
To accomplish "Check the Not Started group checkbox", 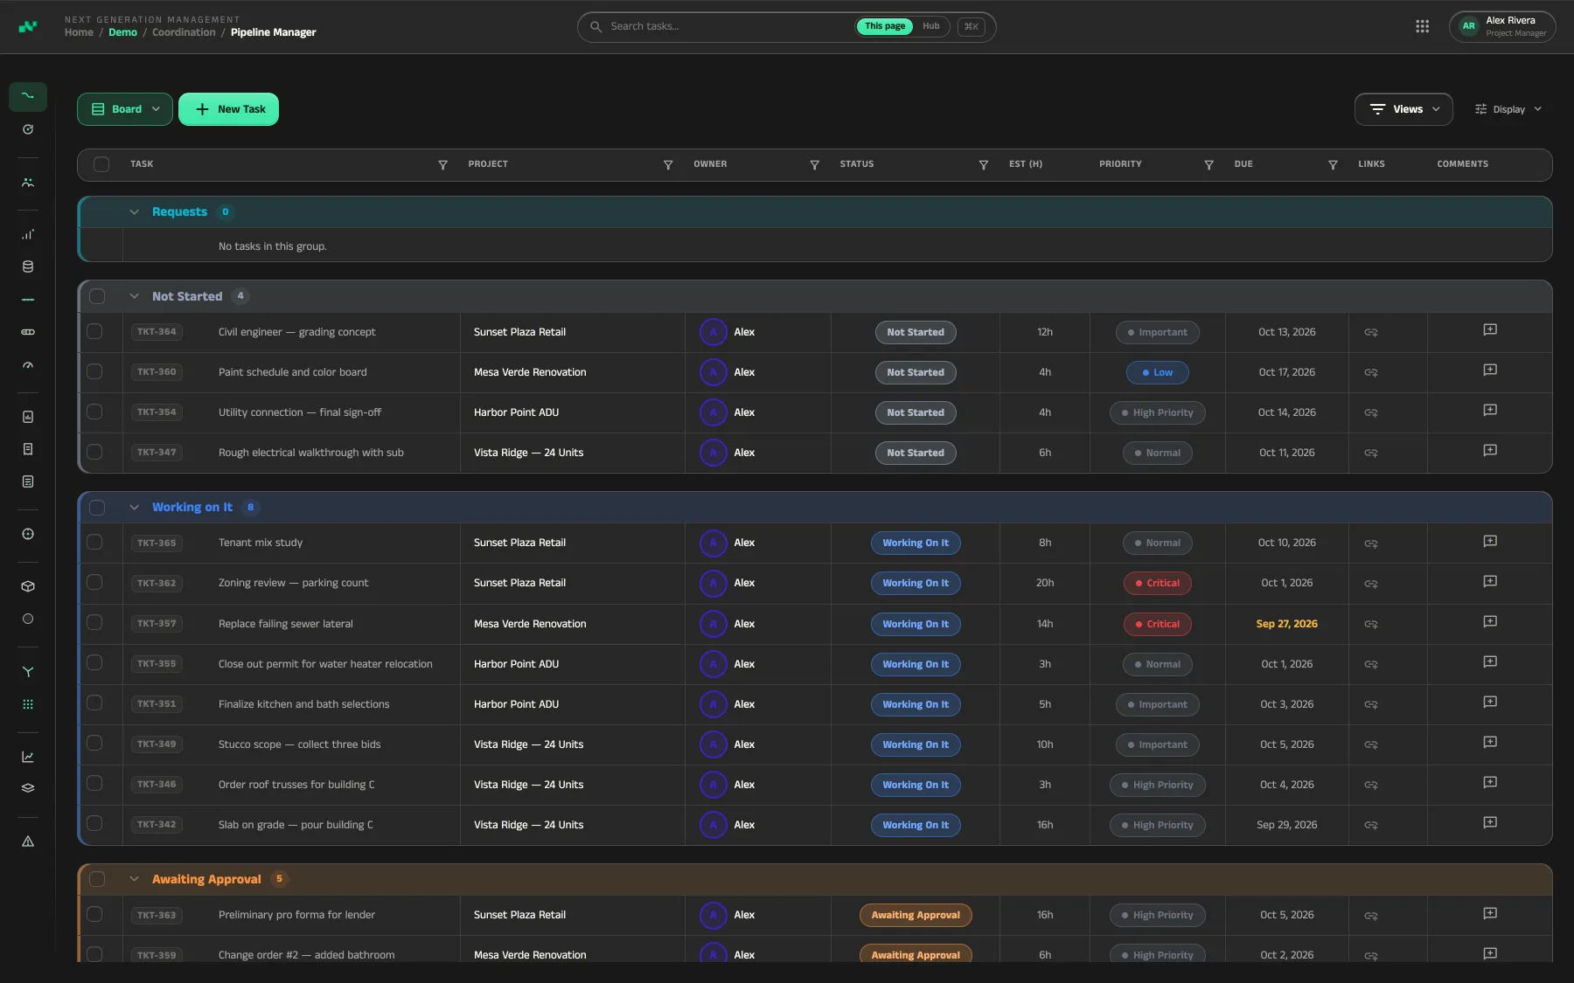I will point(97,296).
